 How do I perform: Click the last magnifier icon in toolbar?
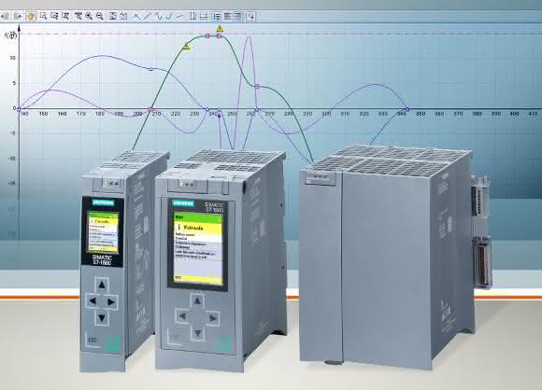pos(250,16)
